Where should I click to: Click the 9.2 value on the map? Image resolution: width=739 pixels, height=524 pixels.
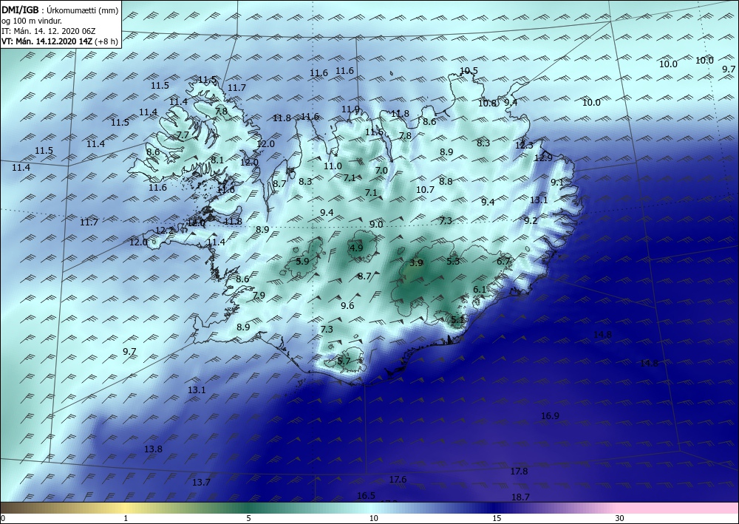point(531,220)
